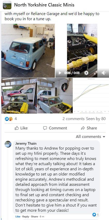Screen dimensions: 109x220
Task: Share Jeremy Thain's comment
Action: (34, 216)
